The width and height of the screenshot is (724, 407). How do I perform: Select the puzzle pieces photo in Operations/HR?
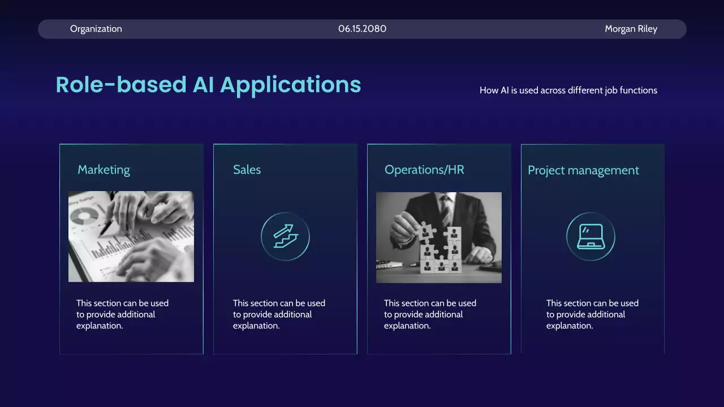tap(438, 237)
